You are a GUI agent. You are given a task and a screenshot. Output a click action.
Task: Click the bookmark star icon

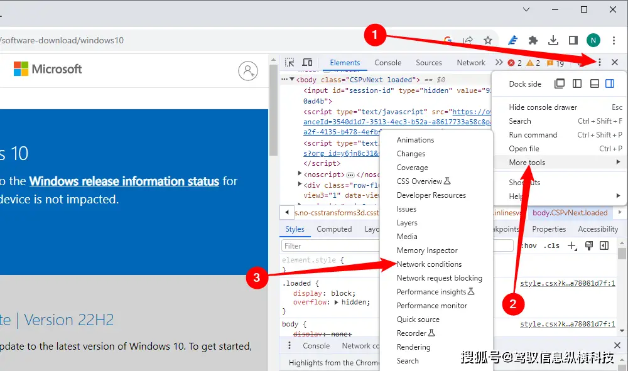pyautogui.click(x=487, y=40)
